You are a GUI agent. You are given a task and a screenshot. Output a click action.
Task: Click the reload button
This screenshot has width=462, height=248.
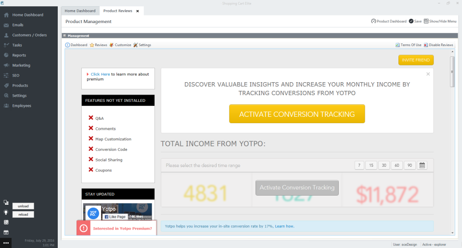point(23,214)
